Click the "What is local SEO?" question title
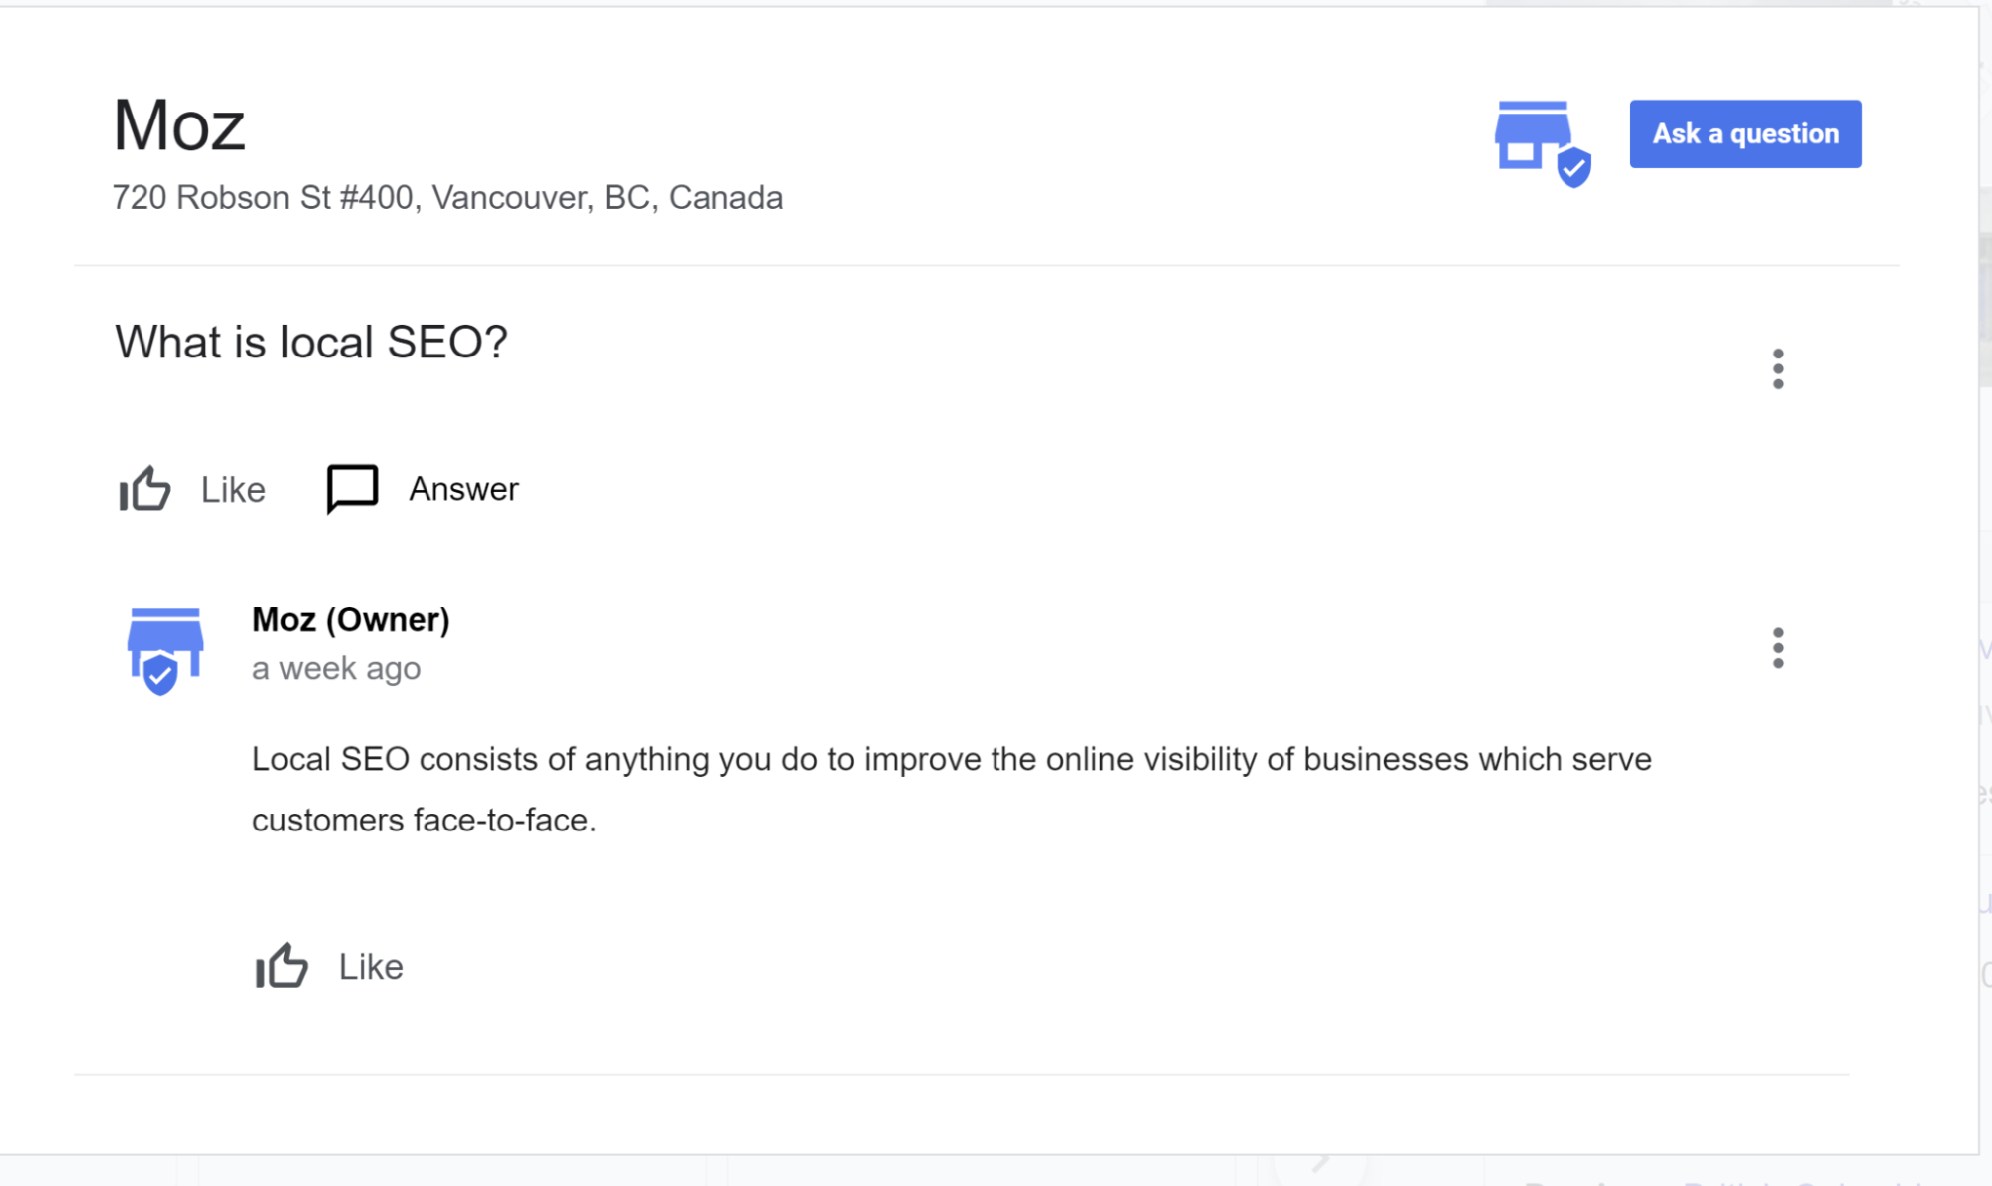 [311, 343]
